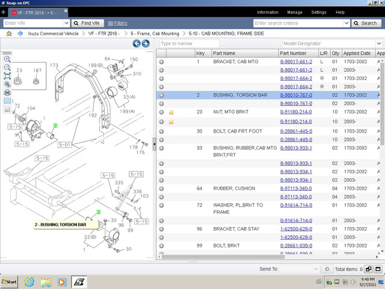Open part number 1-62500-628-0 for BRACKET; CAB STAY

(x=296, y=229)
